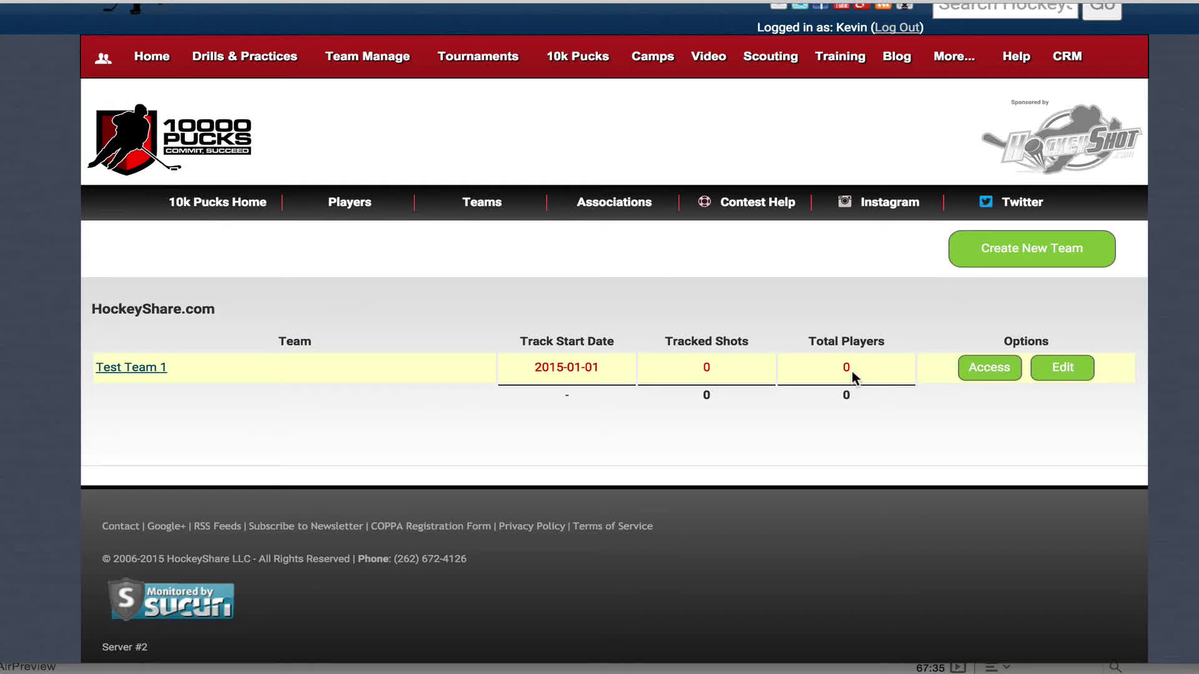The image size is (1199, 674).
Task: Open Video menu item
Action: (708, 56)
